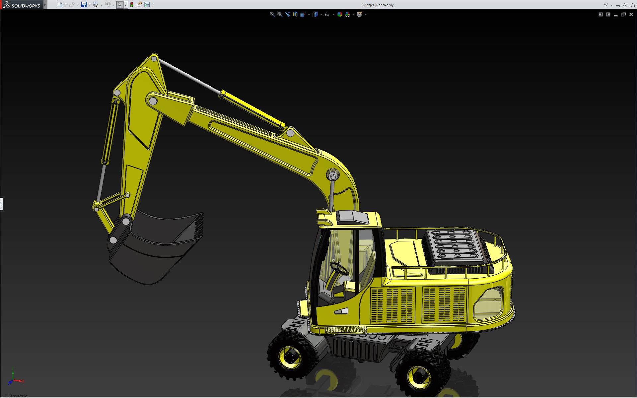Image resolution: width=637 pixels, height=398 pixels.
Task: Open the View Orientation dropdown arrow
Action: (x=309, y=15)
